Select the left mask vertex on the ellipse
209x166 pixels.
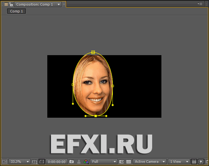point(73,84)
